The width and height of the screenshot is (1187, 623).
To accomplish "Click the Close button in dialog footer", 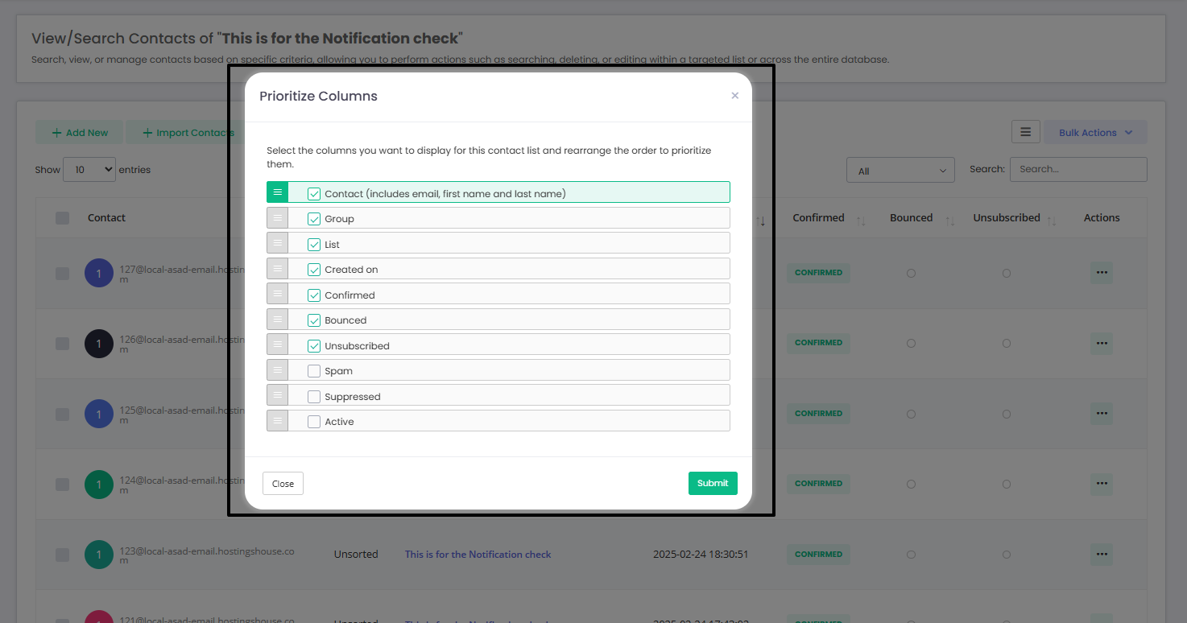I will pyautogui.click(x=283, y=484).
